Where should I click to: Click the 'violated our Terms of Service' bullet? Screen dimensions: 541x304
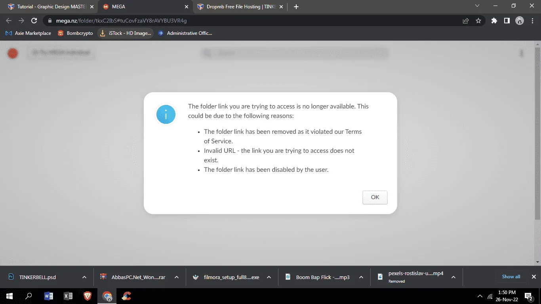tap(283, 136)
